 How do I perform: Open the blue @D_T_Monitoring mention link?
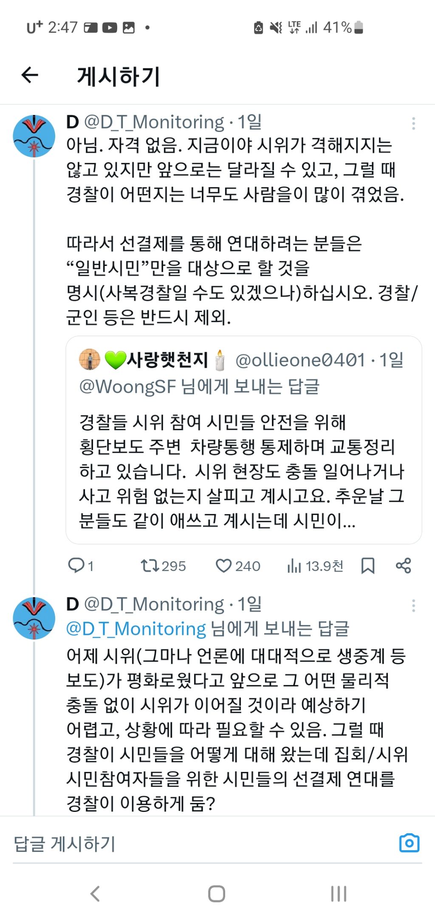click(136, 629)
